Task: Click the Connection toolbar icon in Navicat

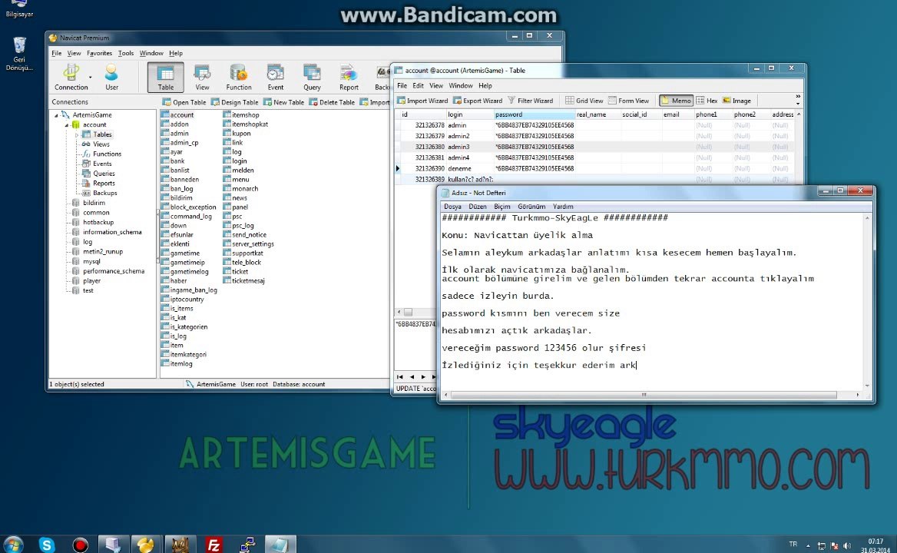Action: pyautogui.click(x=71, y=78)
